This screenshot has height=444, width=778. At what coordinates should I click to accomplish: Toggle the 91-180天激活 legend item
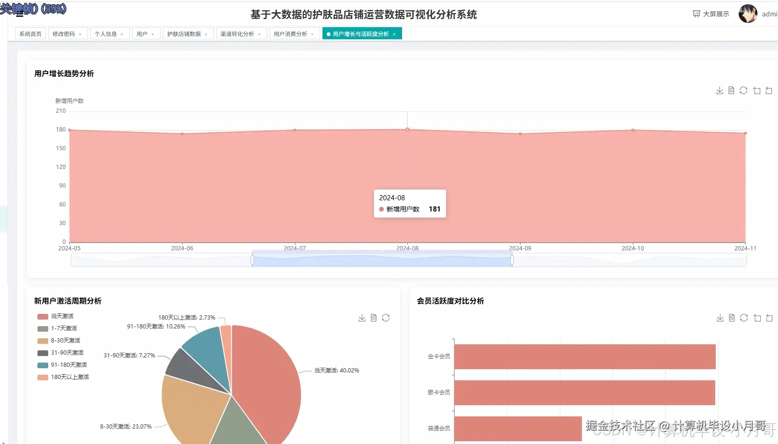(x=62, y=365)
